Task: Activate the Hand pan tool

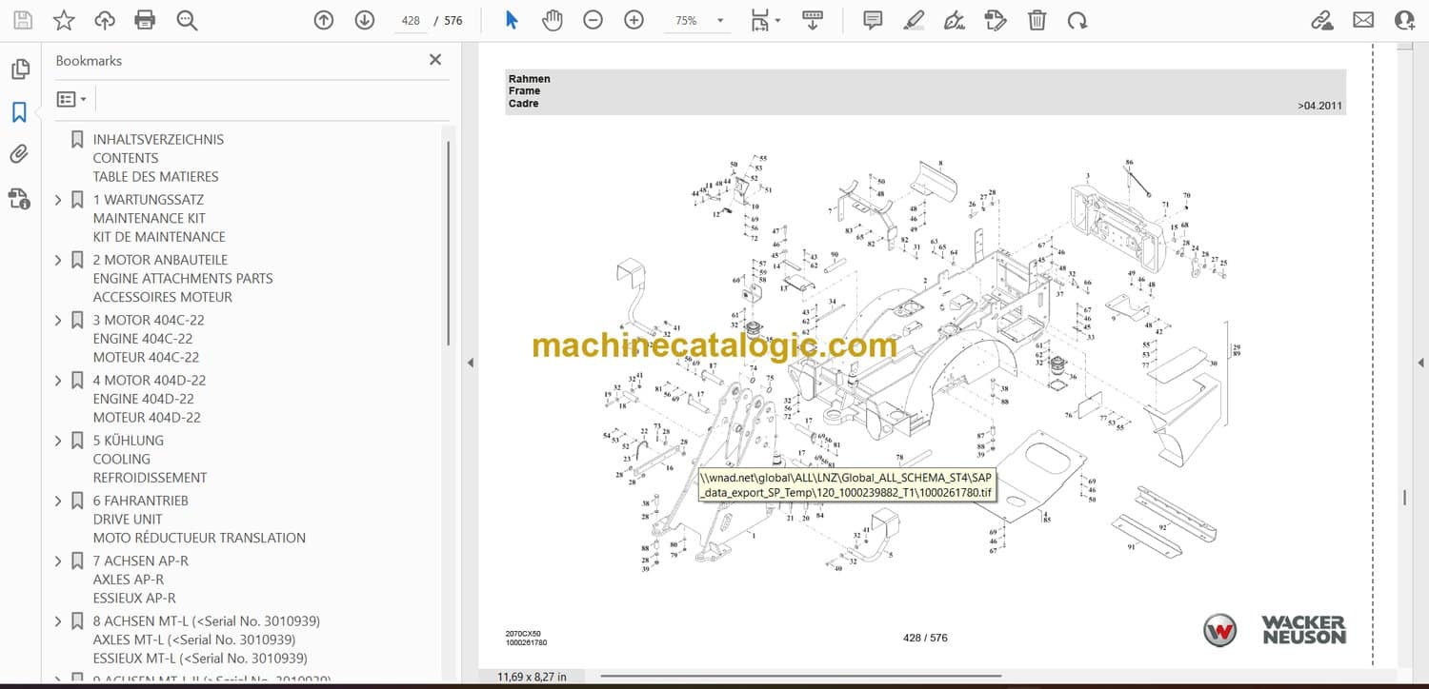Action: point(553,20)
